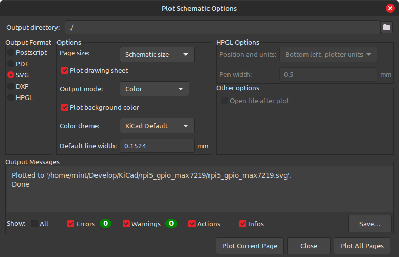Select the DXF output format
399x257 pixels.
tap(11, 86)
